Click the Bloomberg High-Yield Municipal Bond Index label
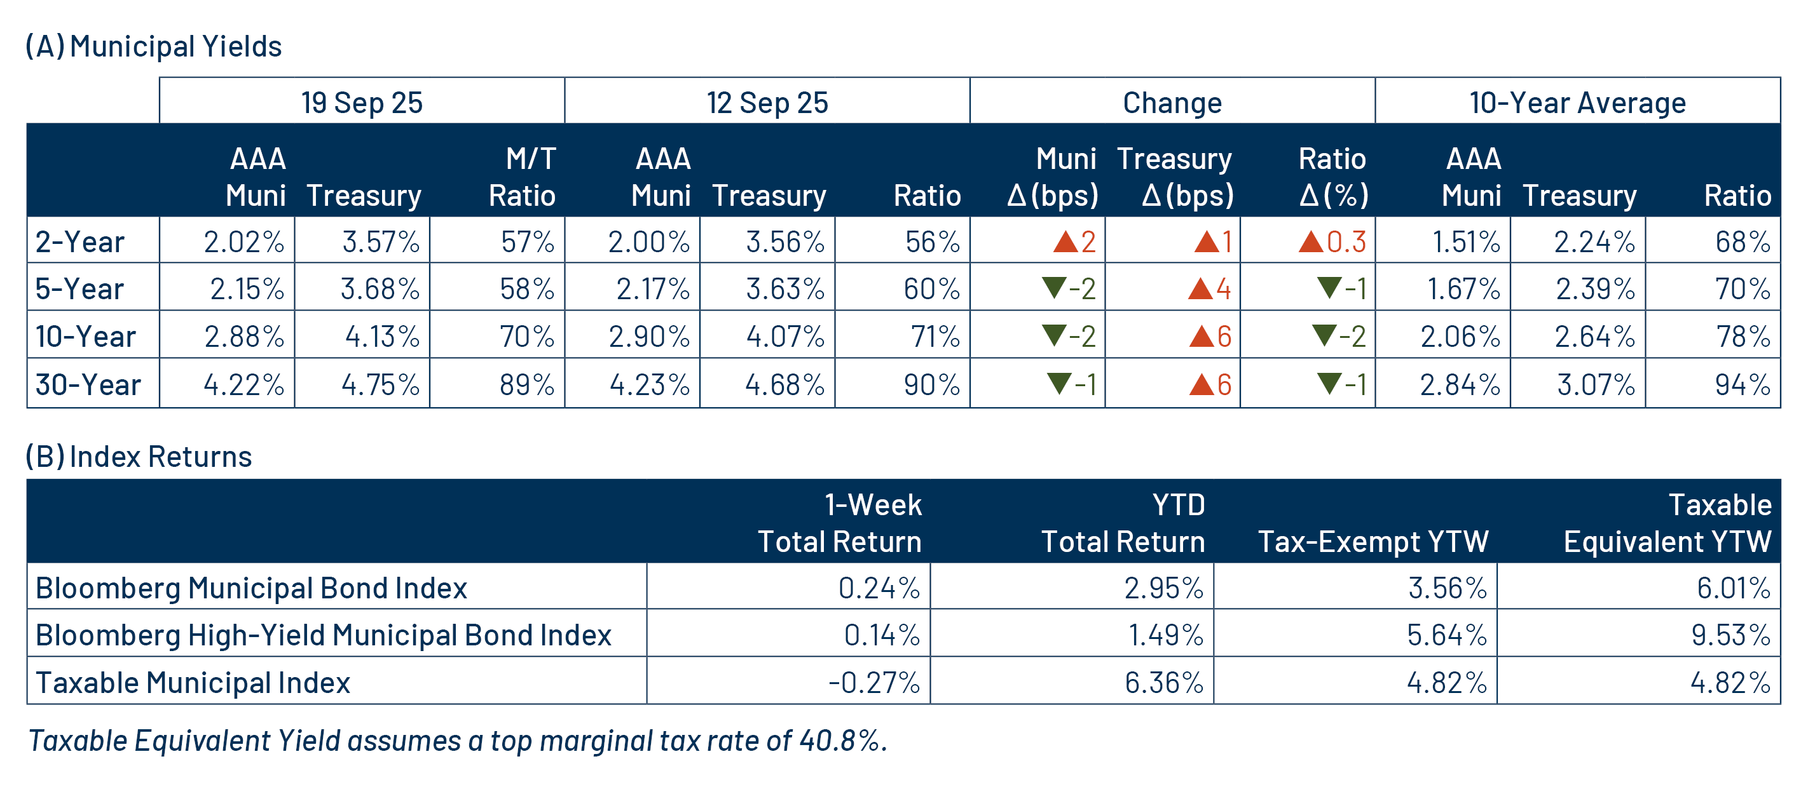The image size is (1808, 794). click(323, 635)
